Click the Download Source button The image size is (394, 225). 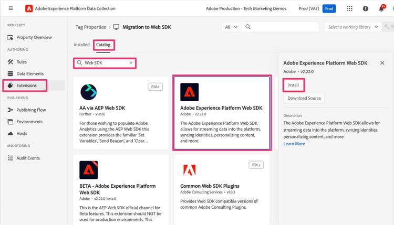(304, 98)
